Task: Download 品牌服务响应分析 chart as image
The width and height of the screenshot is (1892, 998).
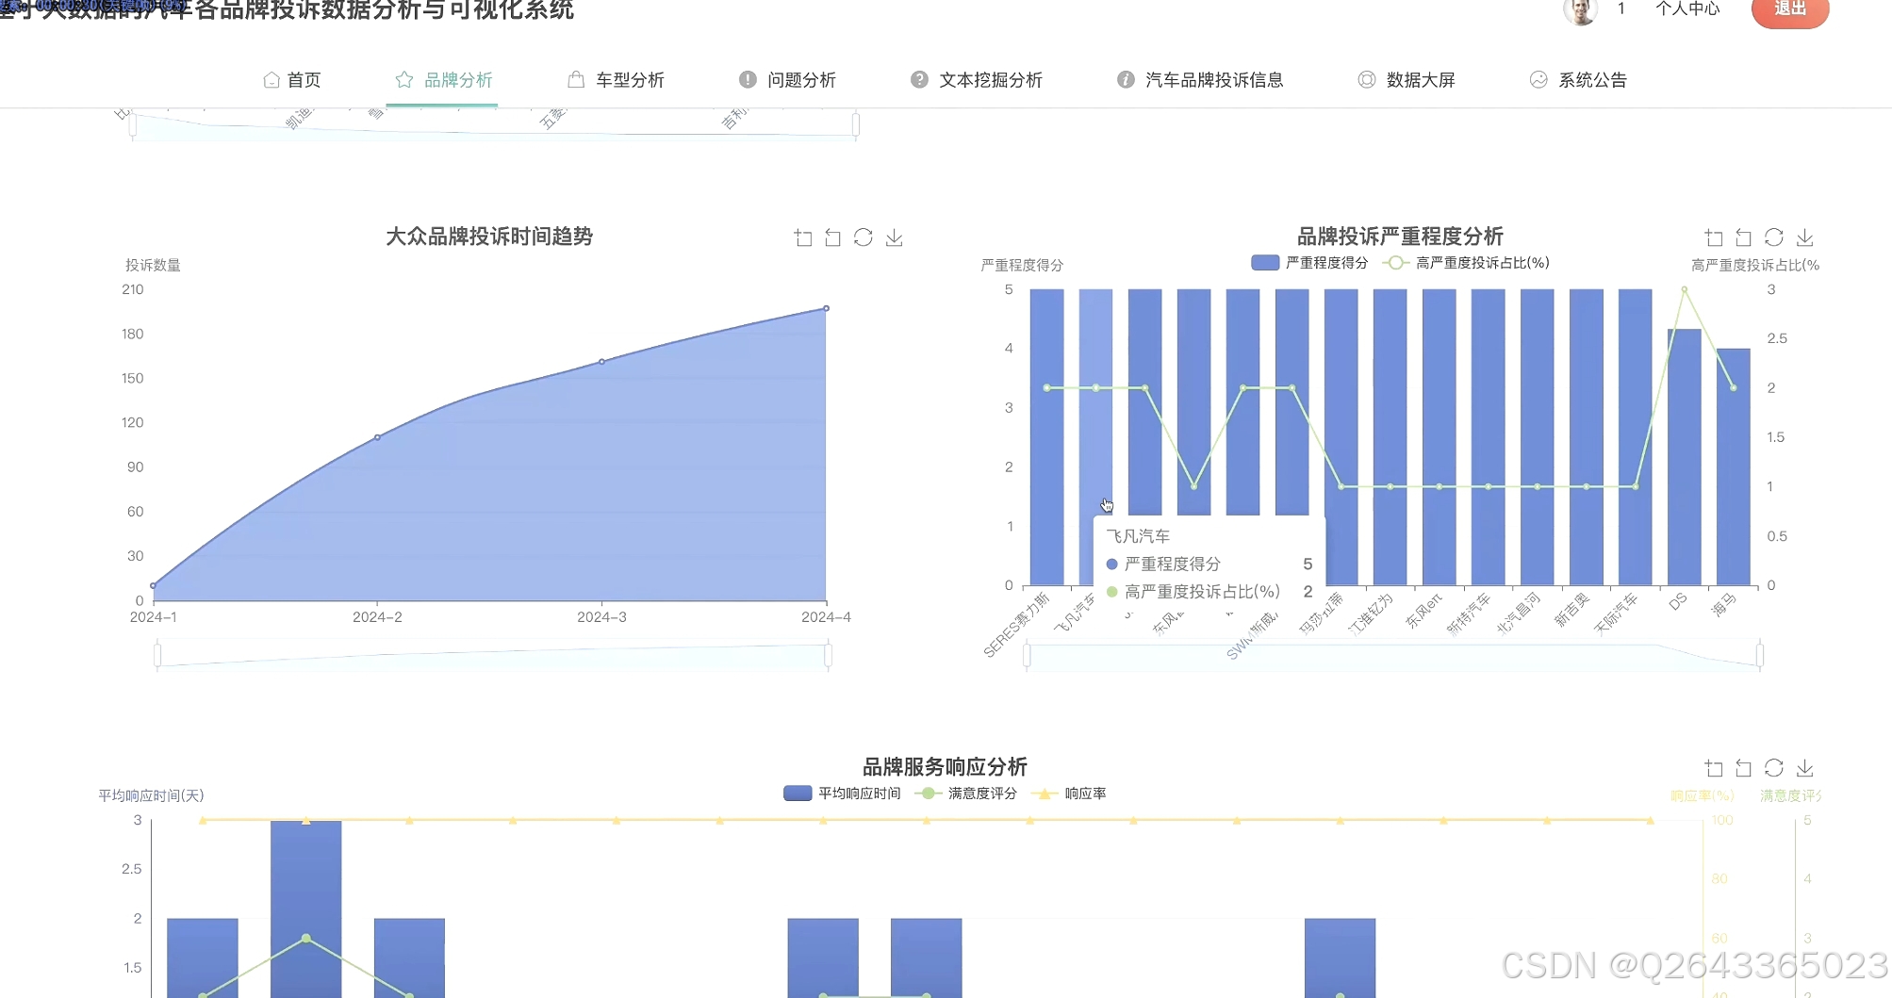Action: (1804, 768)
